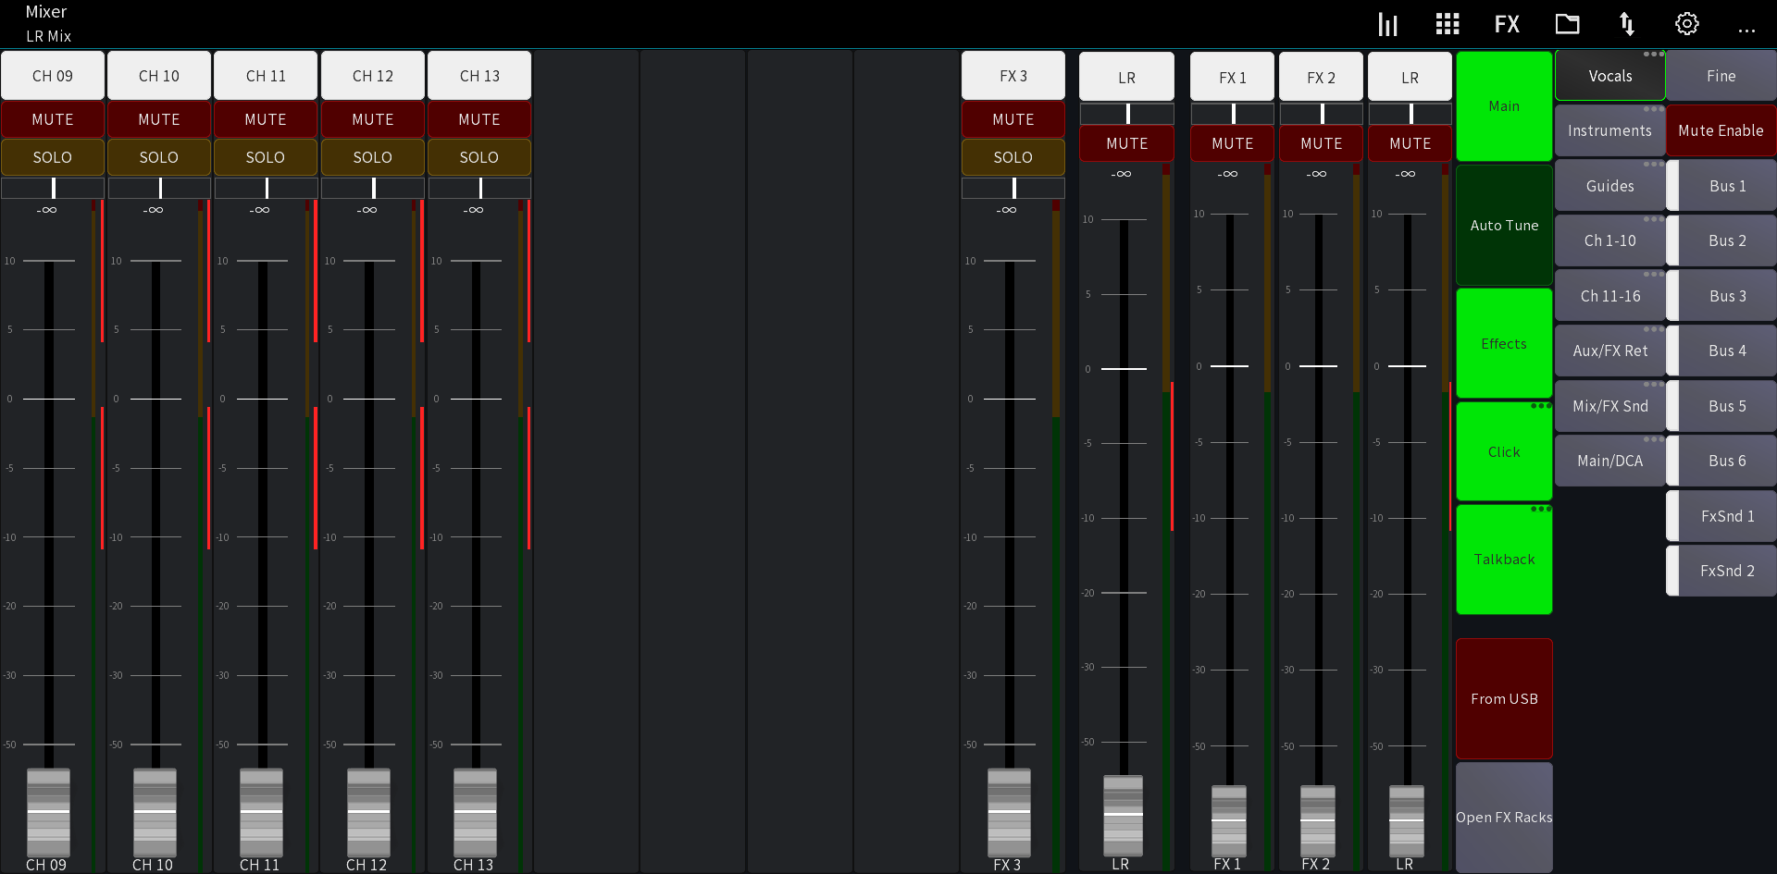This screenshot has height=874, width=1777.
Task: Open the snapshots folder icon
Action: [1567, 23]
